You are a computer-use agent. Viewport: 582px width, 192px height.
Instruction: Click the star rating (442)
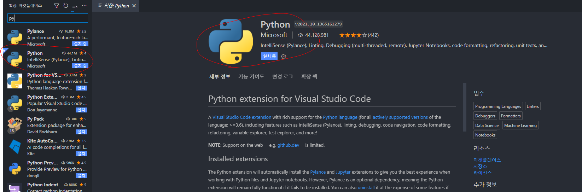coord(359,35)
